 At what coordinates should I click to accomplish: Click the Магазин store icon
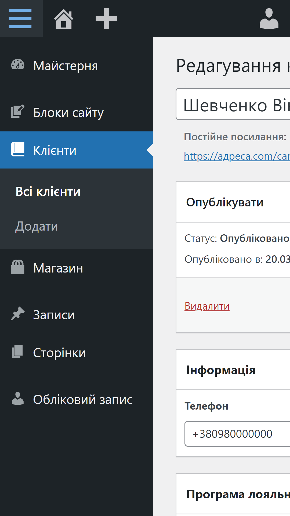(x=18, y=267)
